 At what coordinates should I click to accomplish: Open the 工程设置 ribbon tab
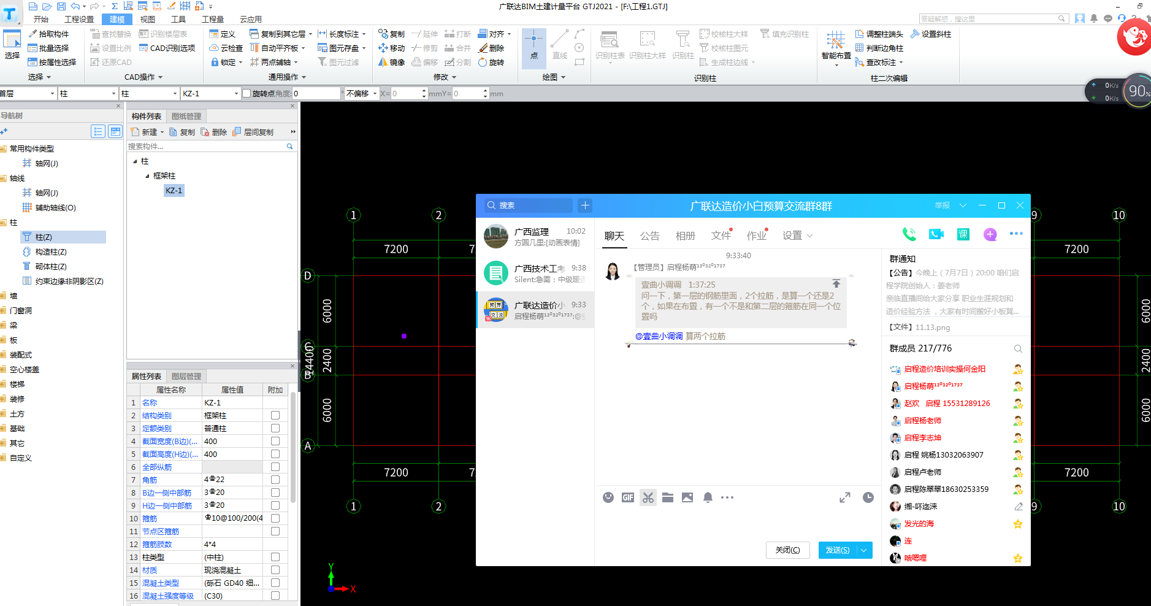pyautogui.click(x=79, y=19)
